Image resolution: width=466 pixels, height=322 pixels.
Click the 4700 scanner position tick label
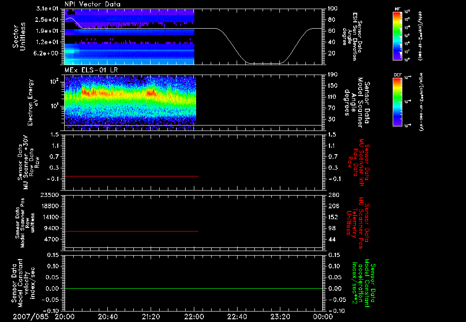coord(51,239)
